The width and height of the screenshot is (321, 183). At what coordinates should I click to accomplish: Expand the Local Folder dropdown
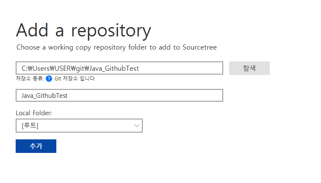79,126
